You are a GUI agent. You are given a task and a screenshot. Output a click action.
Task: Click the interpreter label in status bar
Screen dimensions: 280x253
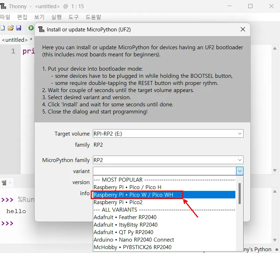pyautogui.click(x=257, y=249)
